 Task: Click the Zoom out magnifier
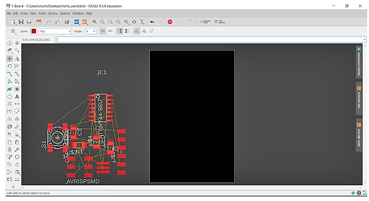110,22
